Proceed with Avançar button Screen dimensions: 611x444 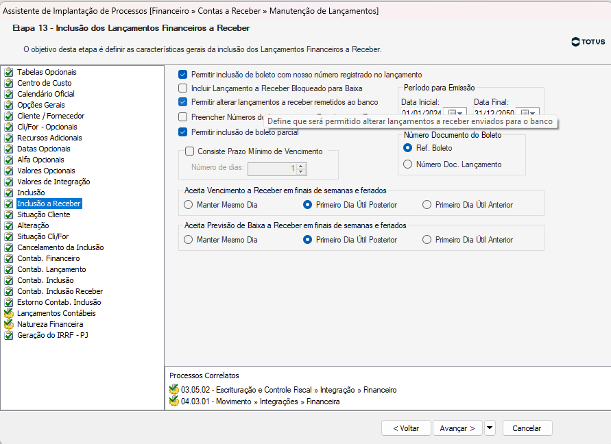pyautogui.click(x=457, y=428)
